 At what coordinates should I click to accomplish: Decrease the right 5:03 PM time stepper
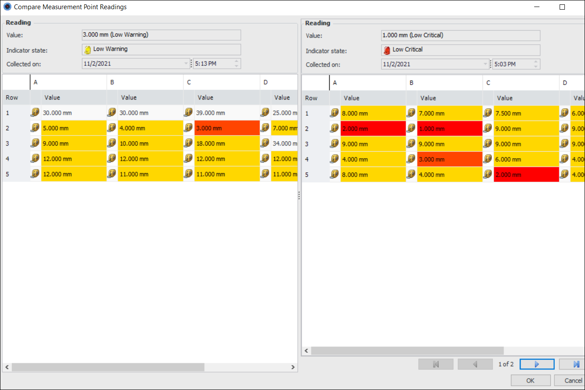tap(536, 67)
